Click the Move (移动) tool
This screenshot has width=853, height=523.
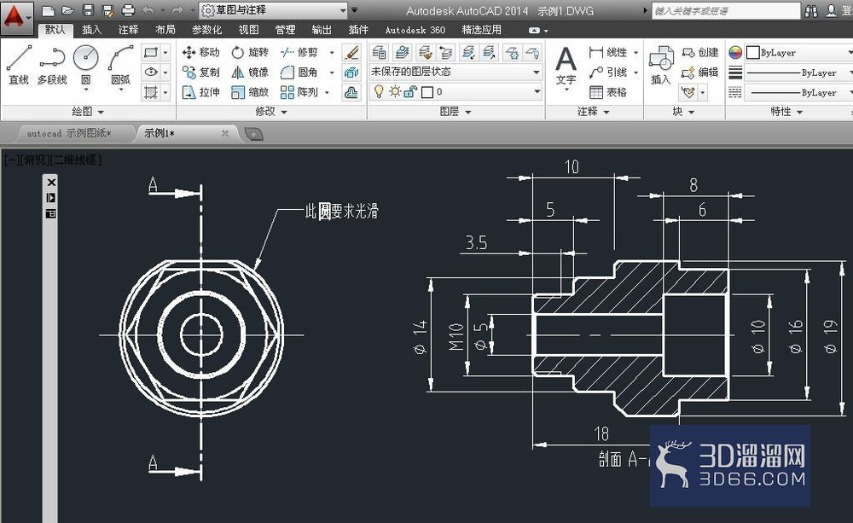(200, 52)
